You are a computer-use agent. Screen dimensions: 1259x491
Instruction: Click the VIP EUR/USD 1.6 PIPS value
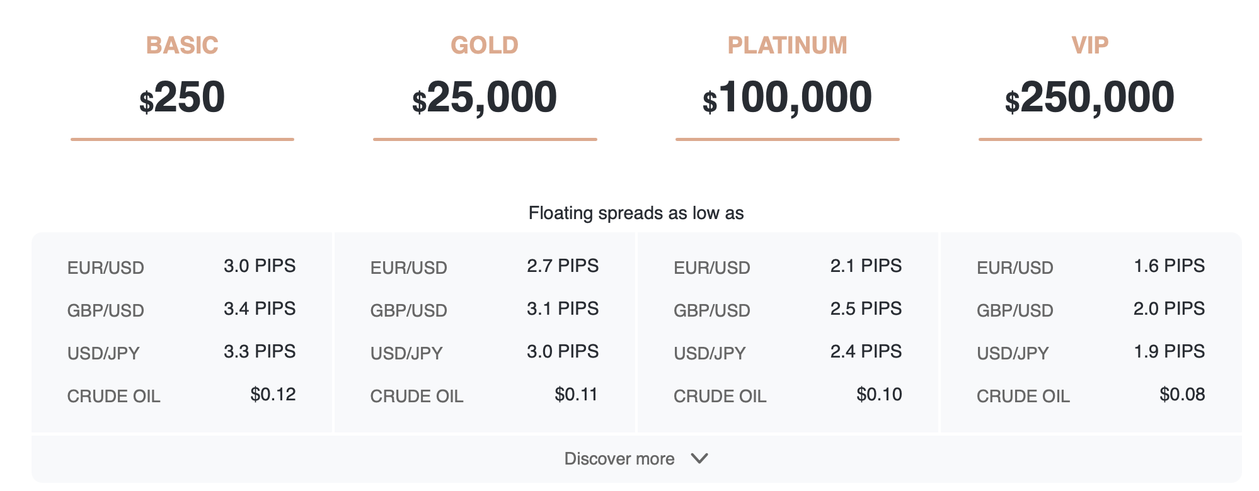click(x=1170, y=266)
